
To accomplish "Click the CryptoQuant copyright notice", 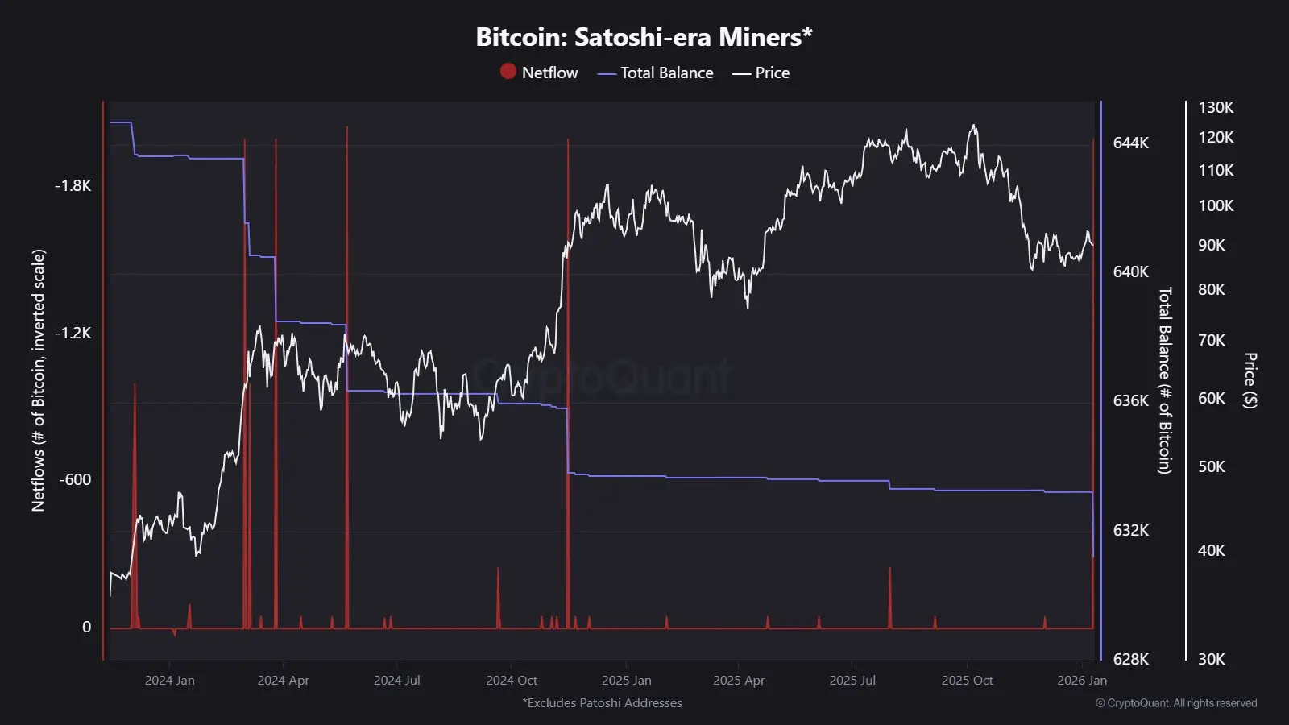I will pyautogui.click(x=1176, y=703).
